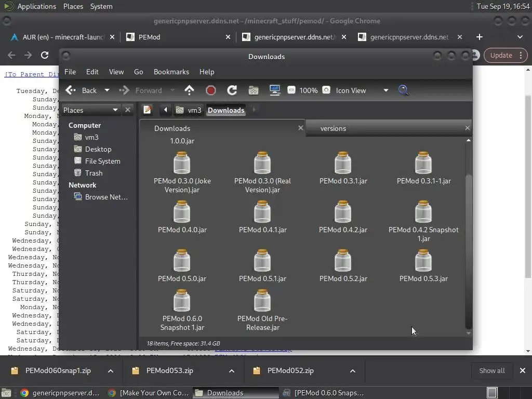Open Back history dropdown arrow
532x399 pixels.
(x=107, y=90)
